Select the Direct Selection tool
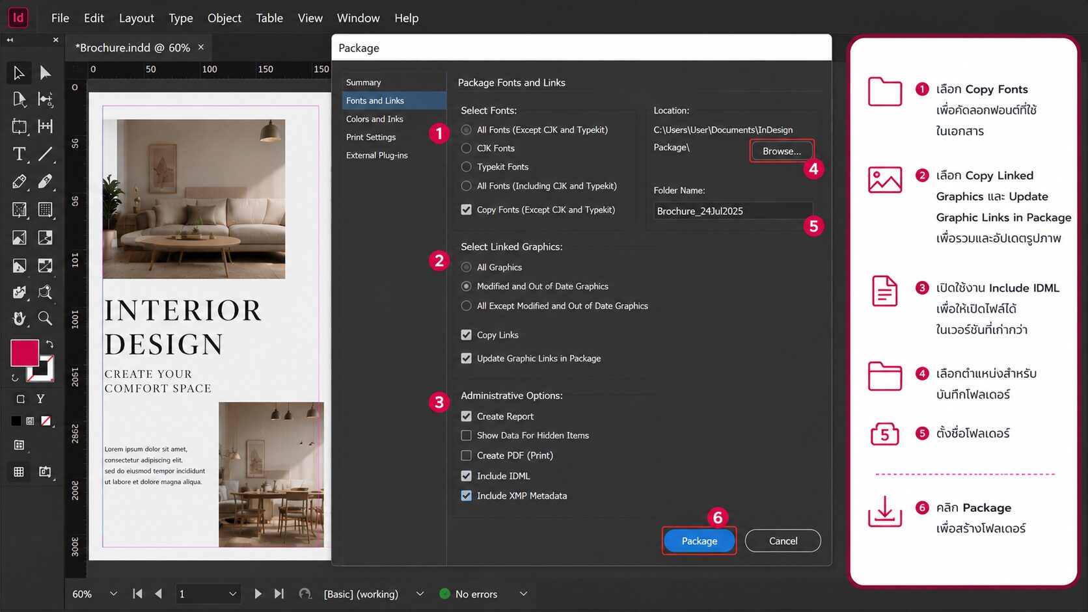Image resolution: width=1088 pixels, height=612 pixels. 45,72
